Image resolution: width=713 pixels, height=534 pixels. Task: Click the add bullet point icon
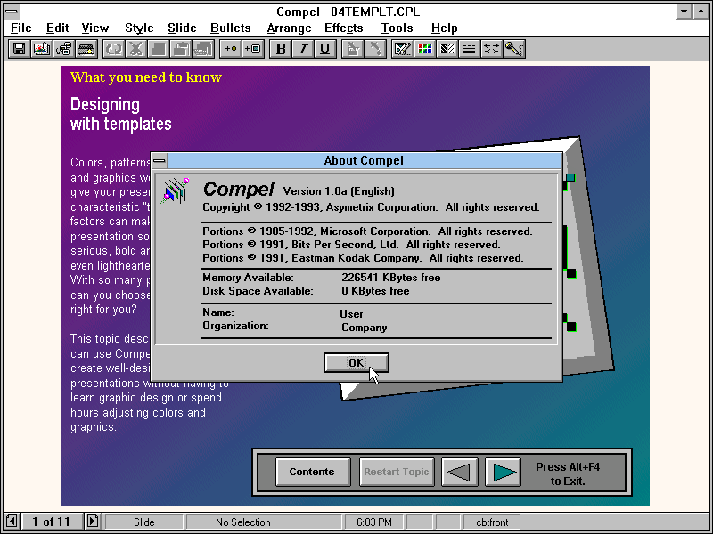click(231, 49)
